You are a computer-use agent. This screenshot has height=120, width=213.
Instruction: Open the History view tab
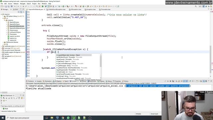(125, 81)
